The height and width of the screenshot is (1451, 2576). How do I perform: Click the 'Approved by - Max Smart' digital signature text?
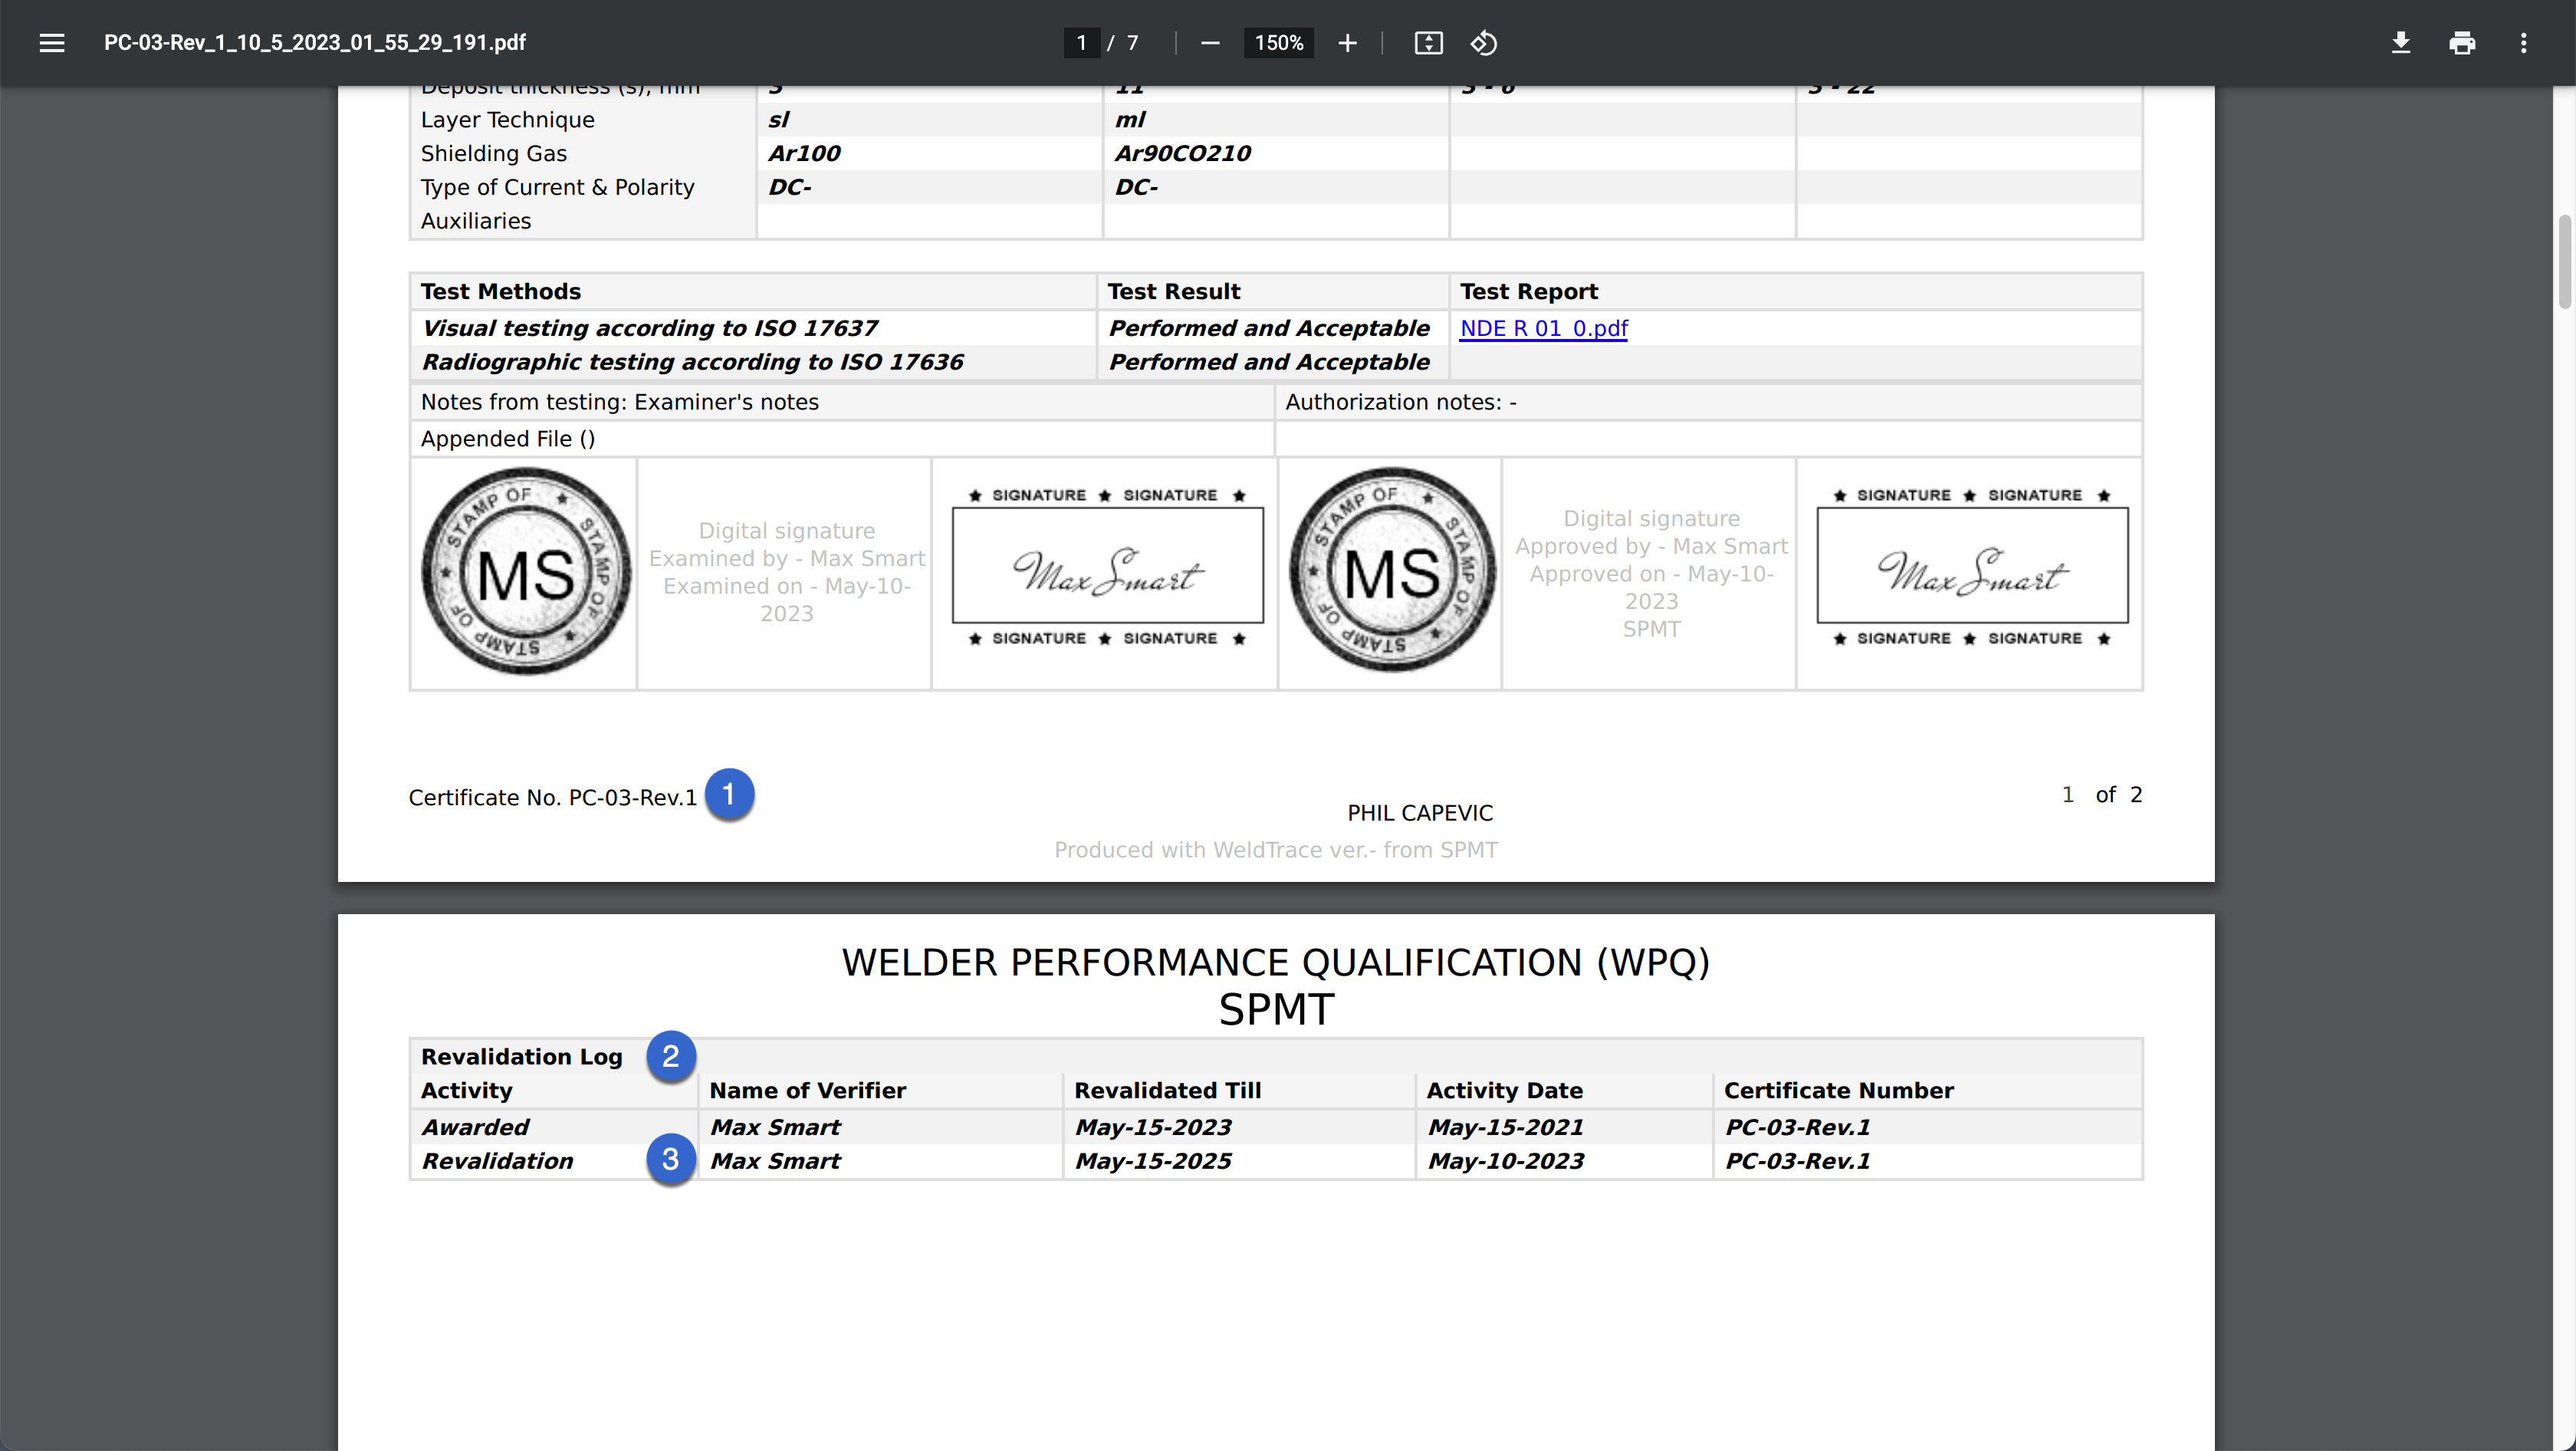[x=1651, y=546]
